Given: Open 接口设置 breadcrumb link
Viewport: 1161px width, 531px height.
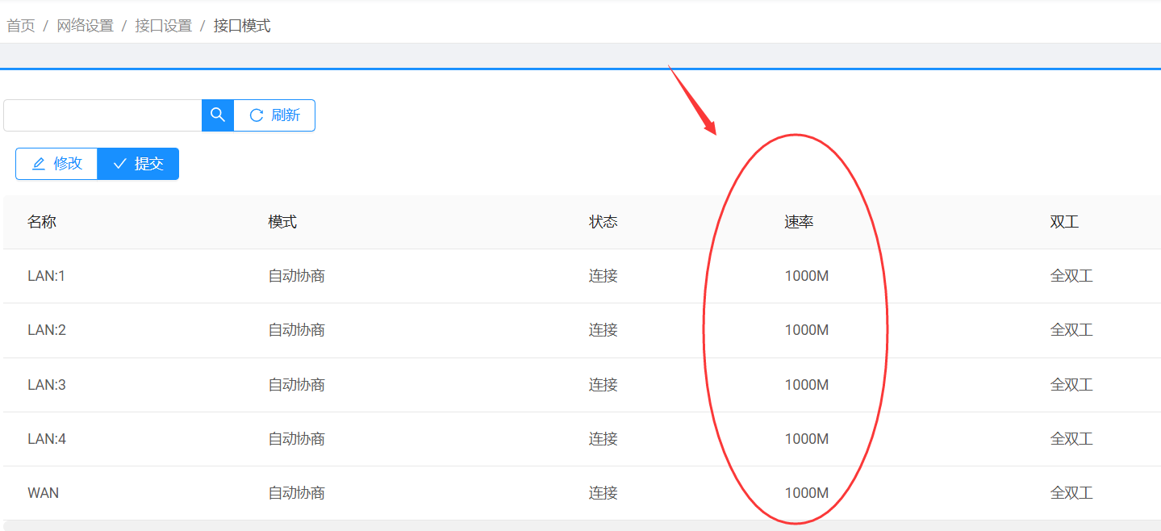Looking at the screenshot, I should (x=163, y=26).
